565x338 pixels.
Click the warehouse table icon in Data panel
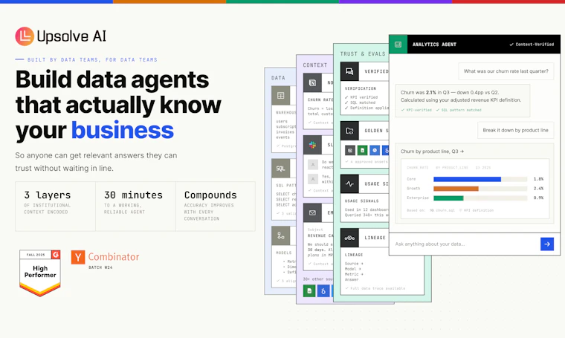281,95
